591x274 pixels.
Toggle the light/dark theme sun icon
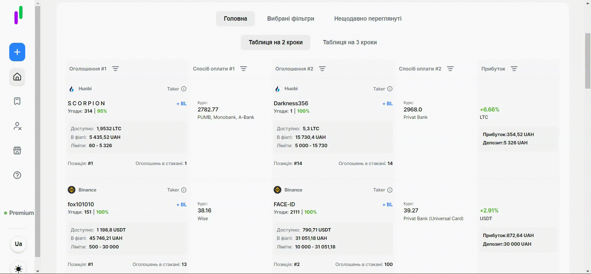18,269
